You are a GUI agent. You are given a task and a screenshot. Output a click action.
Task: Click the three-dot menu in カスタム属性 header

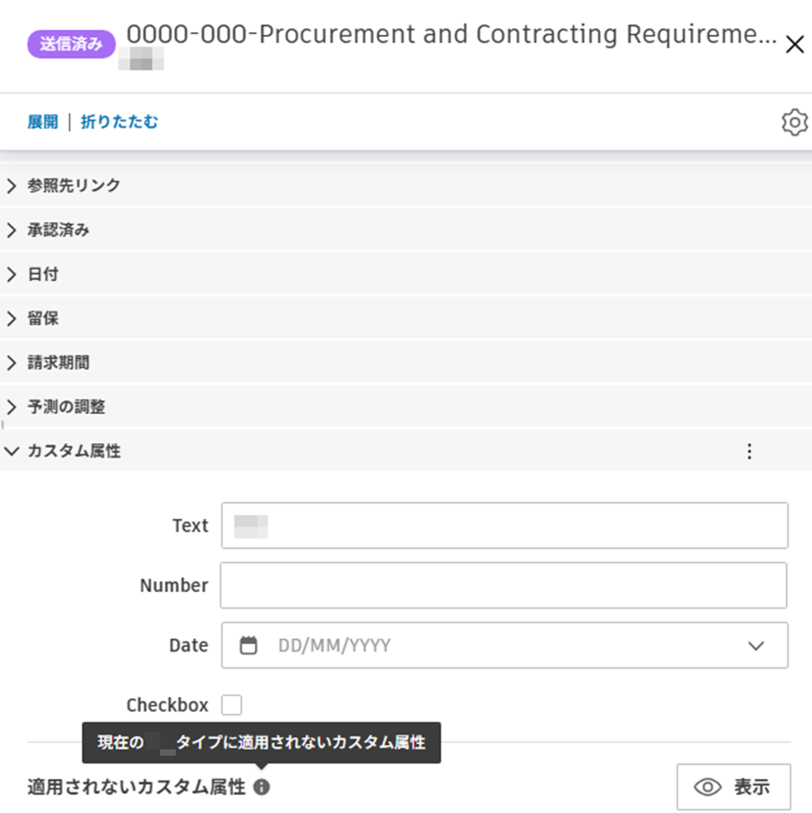[x=750, y=451]
